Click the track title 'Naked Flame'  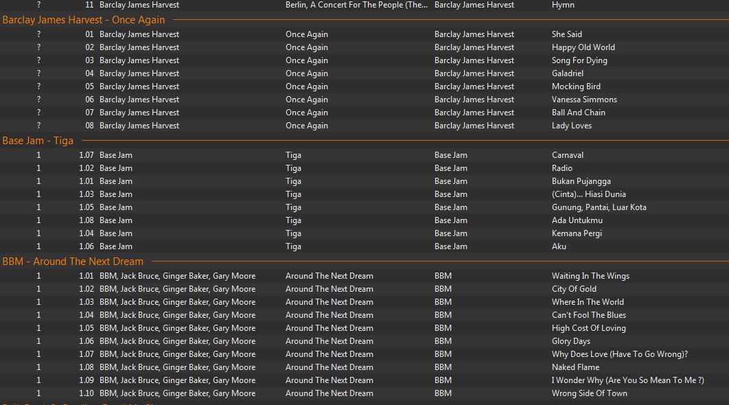tap(575, 367)
